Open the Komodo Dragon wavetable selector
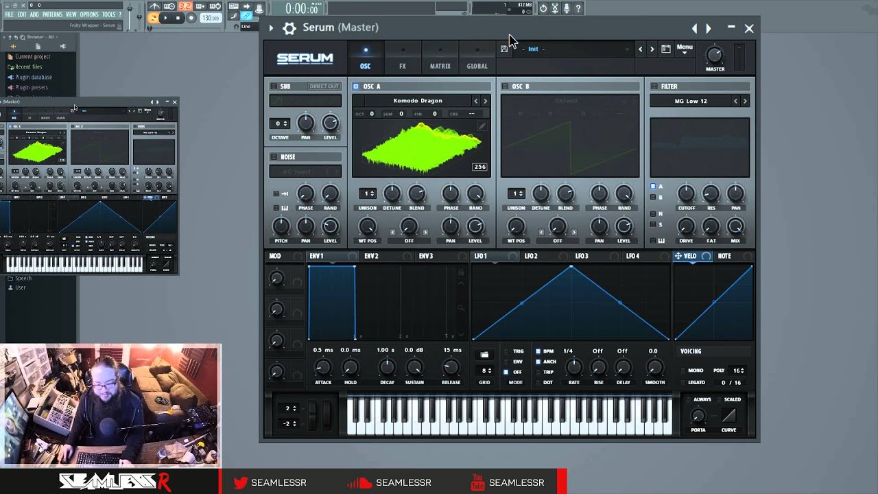Image resolution: width=878 pixels, height=494 pixels. click(x=417, y=101)
